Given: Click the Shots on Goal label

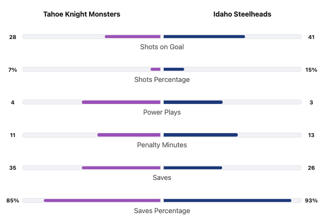Looking at the screenshot, I should point(162,47).
